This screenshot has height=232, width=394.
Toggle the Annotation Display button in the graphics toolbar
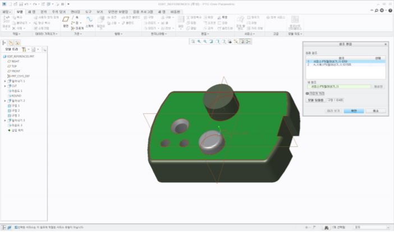click(242, 41)
